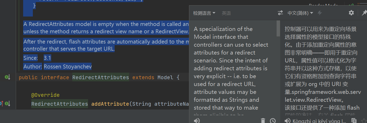The width and height of the screenshot is (367, 123).
Task: Click implemented-interface gutter icon beside RedirectAttributes declaration
Action: pyautogui.click(x=7, y=77)
